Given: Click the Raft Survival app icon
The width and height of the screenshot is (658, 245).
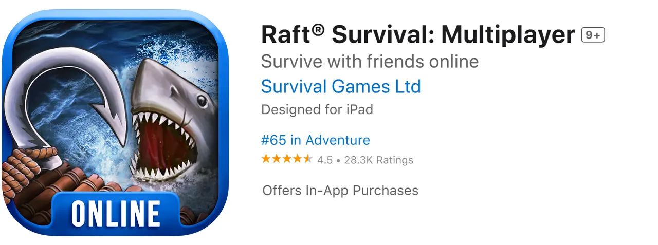Looking at the screenshot, I should coord(115,122).
